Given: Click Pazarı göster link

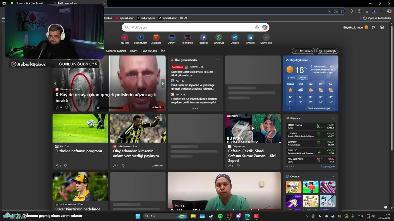Looking at the screenshot, I should pos(328,167).
